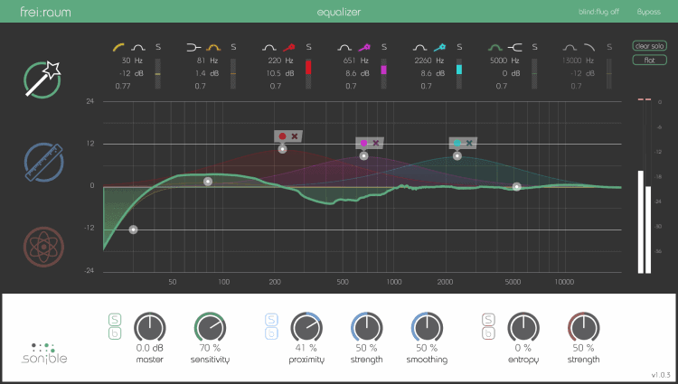
Task: Click the clear solo button
Action: pos(649,46)
